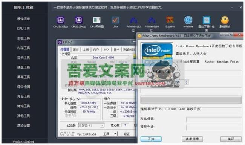Open the Superπ benchmark icon
The width and height of the screenshot is (245, 145).
170,20
